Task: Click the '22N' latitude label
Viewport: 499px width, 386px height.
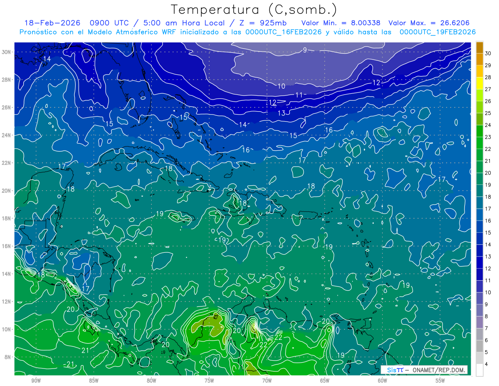Action: click(x=7, y=163)
